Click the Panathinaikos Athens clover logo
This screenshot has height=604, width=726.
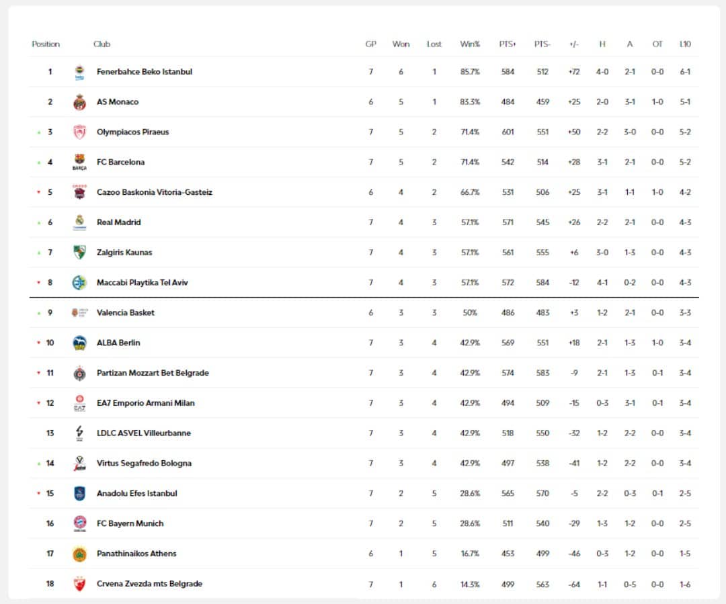pyautogui.click(x=79, y=554)
